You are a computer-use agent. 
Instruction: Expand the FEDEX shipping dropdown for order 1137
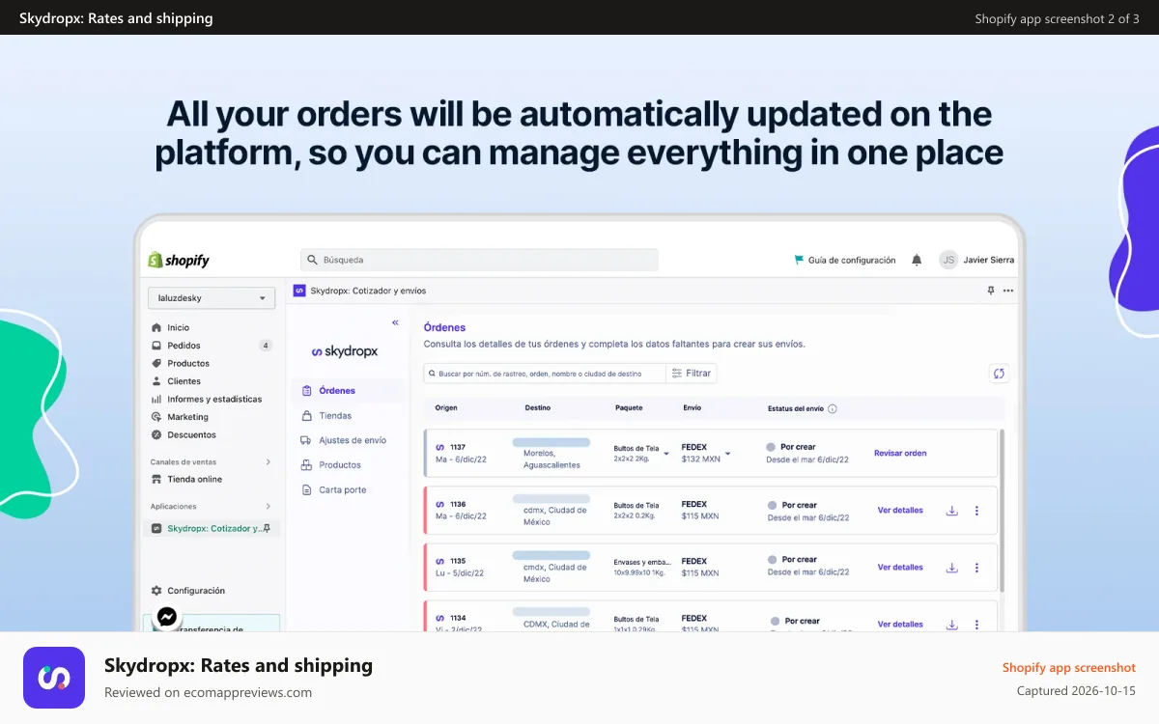(728, 454)
